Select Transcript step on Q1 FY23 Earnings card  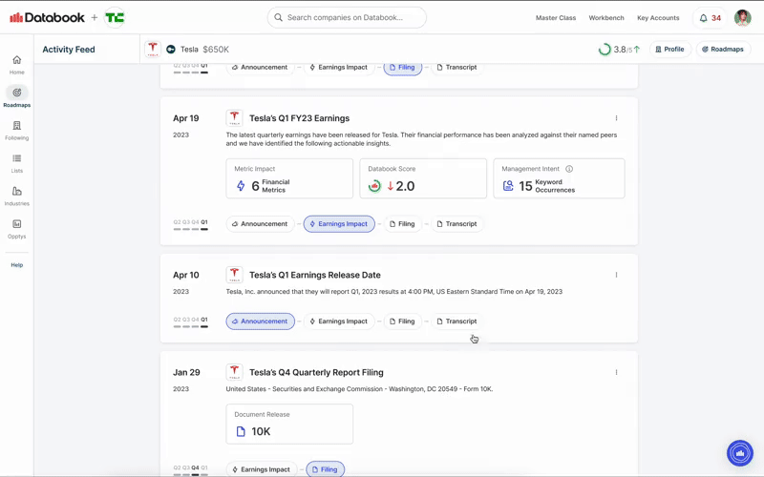coord(457,224)
